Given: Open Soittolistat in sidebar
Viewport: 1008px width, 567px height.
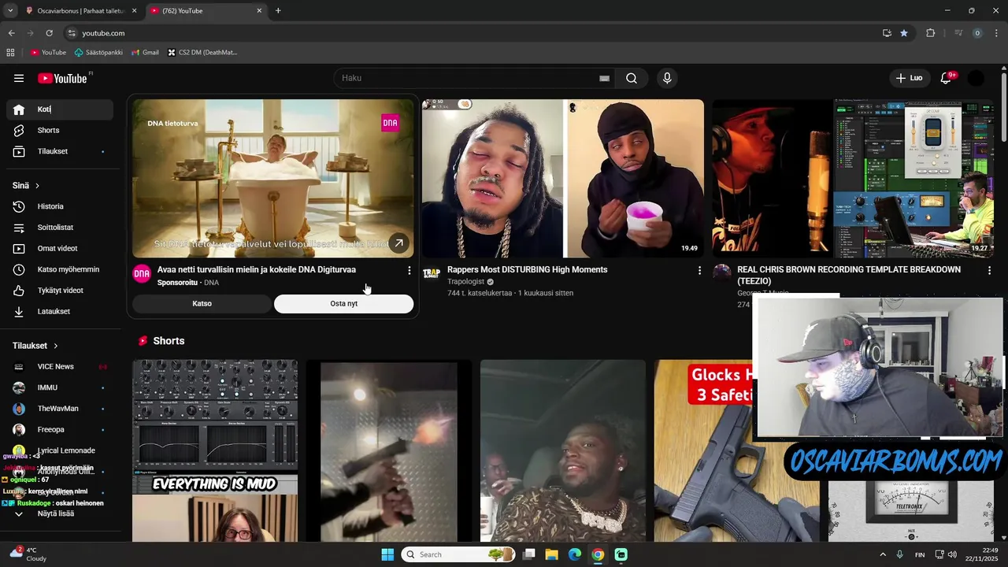Looking at the screenshot, I should coord(60,228).
